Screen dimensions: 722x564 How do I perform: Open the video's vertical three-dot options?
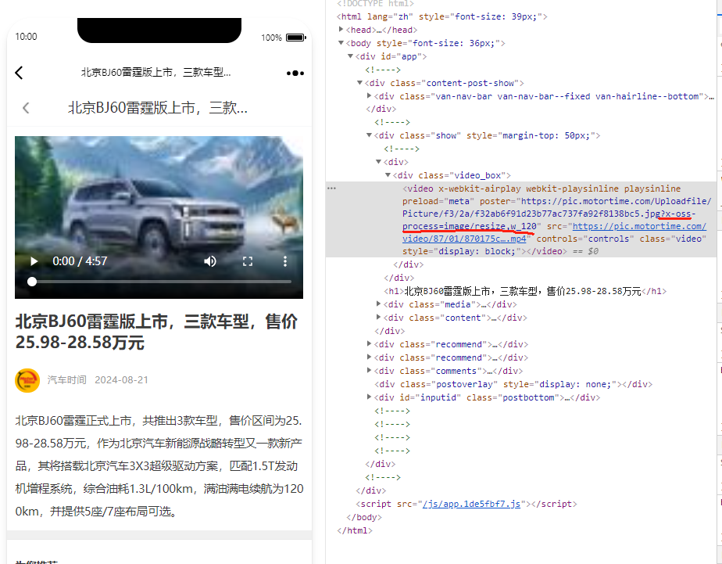(285, 261)
